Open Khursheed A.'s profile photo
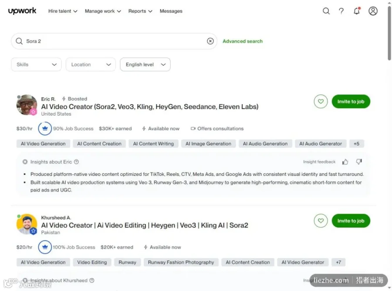Image resolution: width=392 pixels, height=291 pixels. 27,224
